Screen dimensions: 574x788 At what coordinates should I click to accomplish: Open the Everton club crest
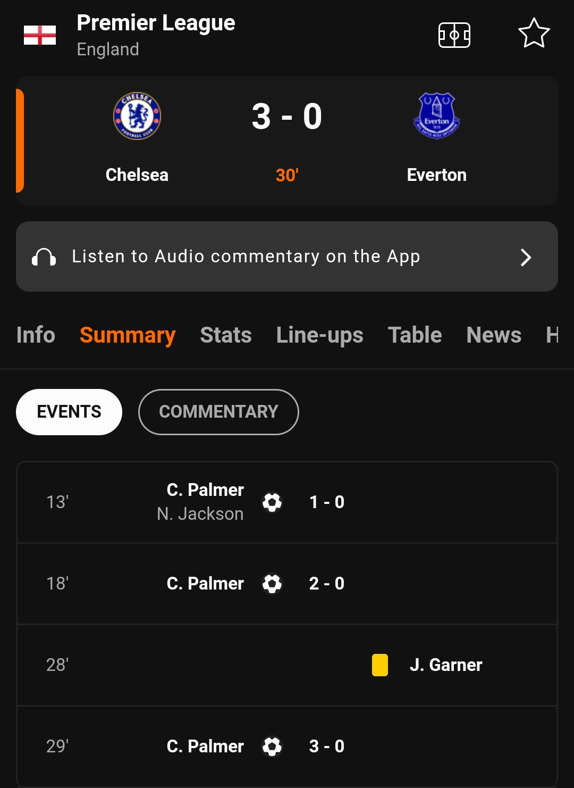437,115
